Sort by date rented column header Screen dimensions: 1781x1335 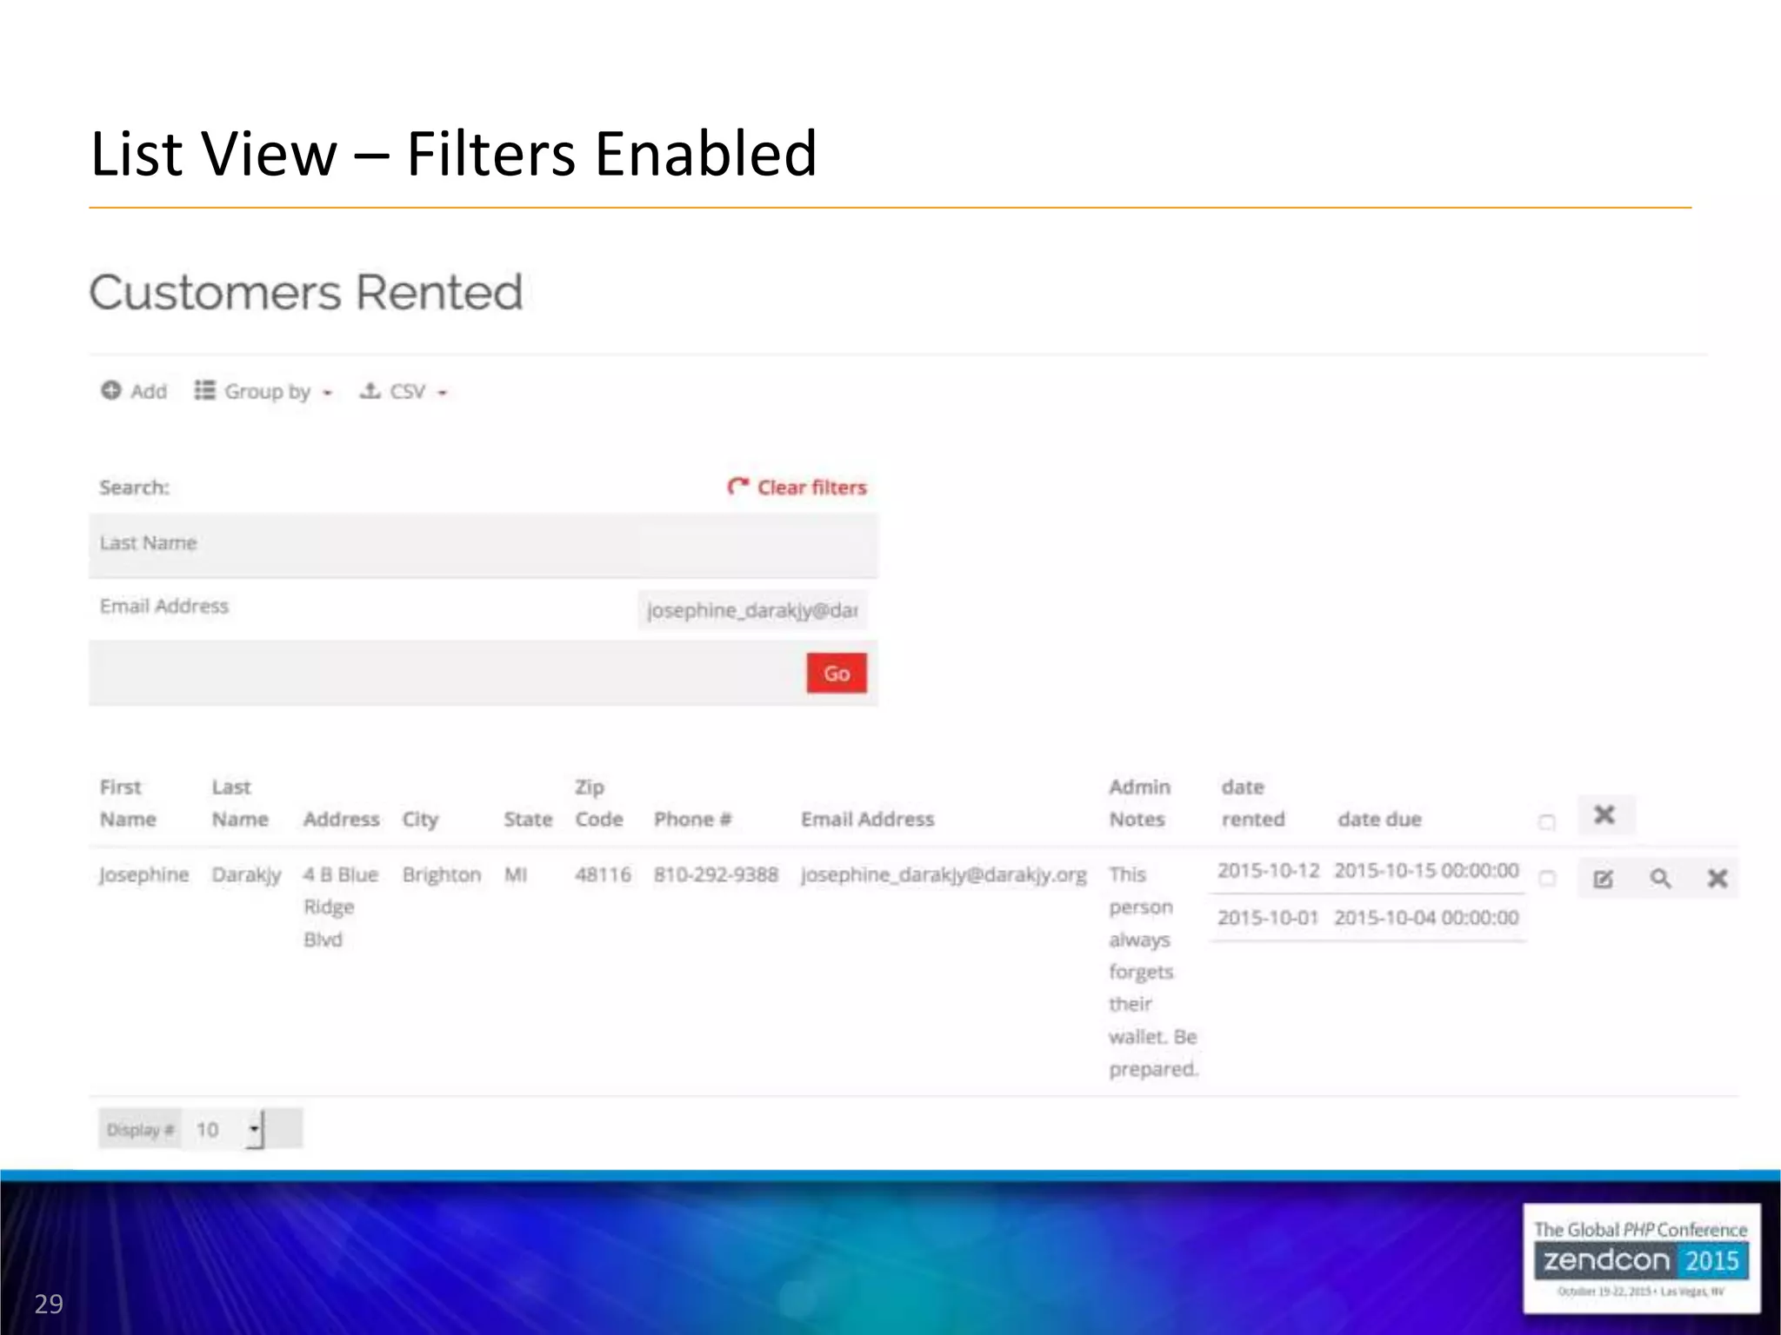pyautogui.click(x=1251, y=803)
